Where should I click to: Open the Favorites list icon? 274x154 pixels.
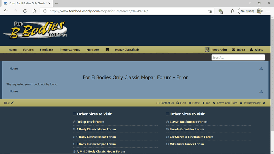pyautogui.click(x=232, y=11)
